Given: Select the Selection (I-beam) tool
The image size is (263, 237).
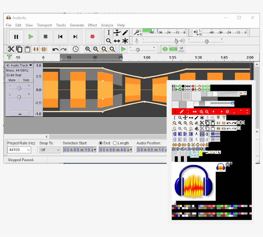Looking at the screenshot, I should tap(109, 32).
